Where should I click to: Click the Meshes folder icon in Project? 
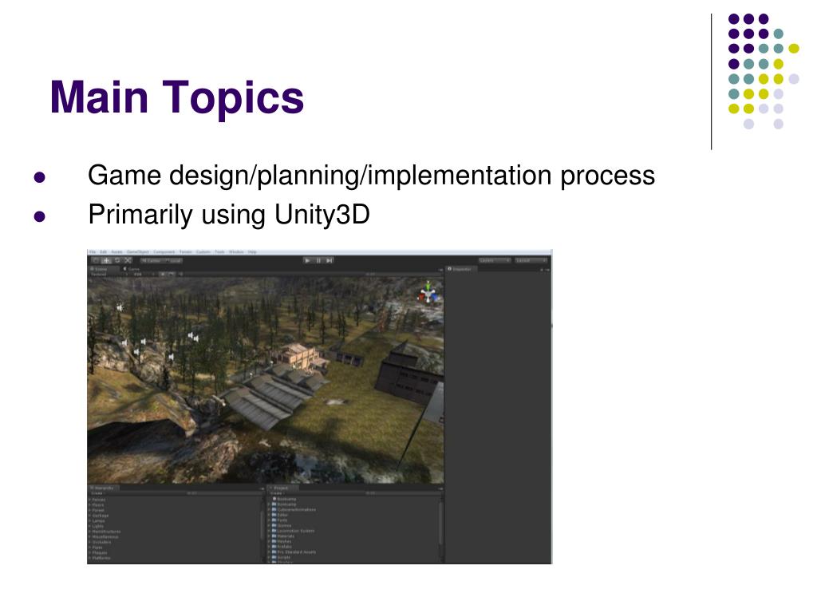pos(274,542)
